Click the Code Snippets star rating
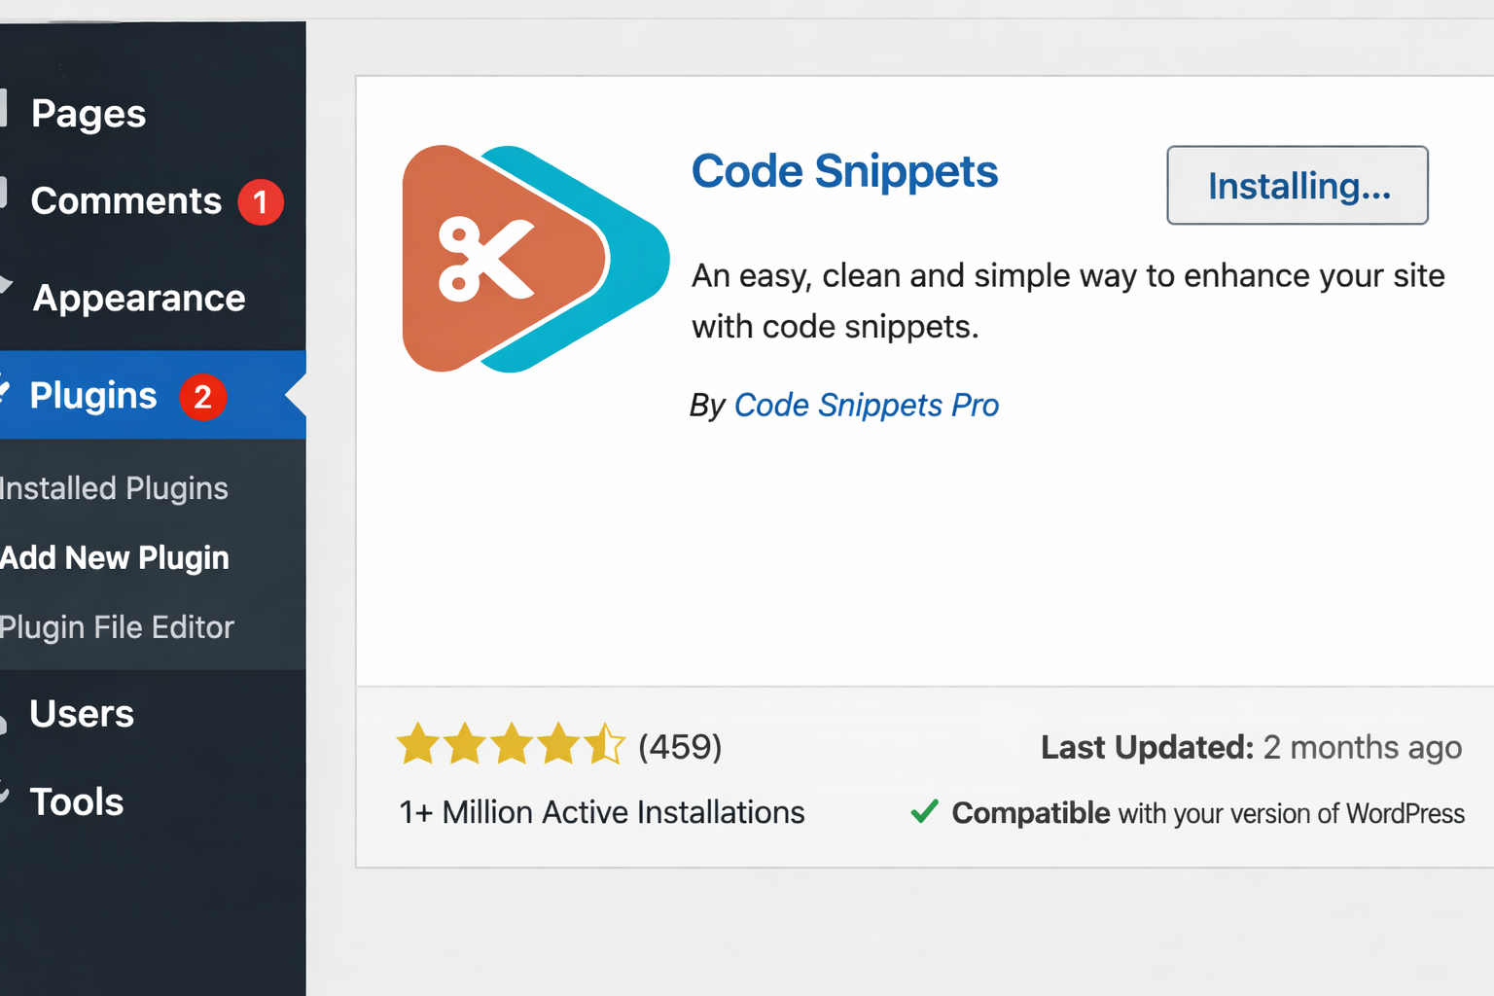Viewport: 1494px width, 996px height. [510, 745]
